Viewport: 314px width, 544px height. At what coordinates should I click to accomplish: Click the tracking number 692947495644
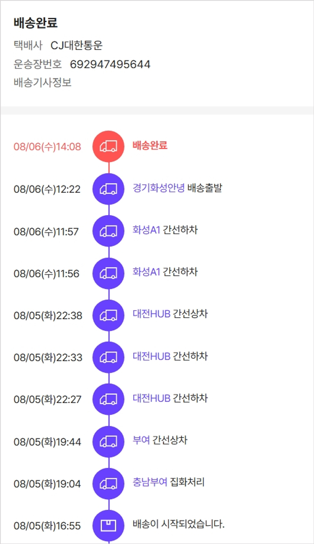pyautogui.click(x=110, y=64)
